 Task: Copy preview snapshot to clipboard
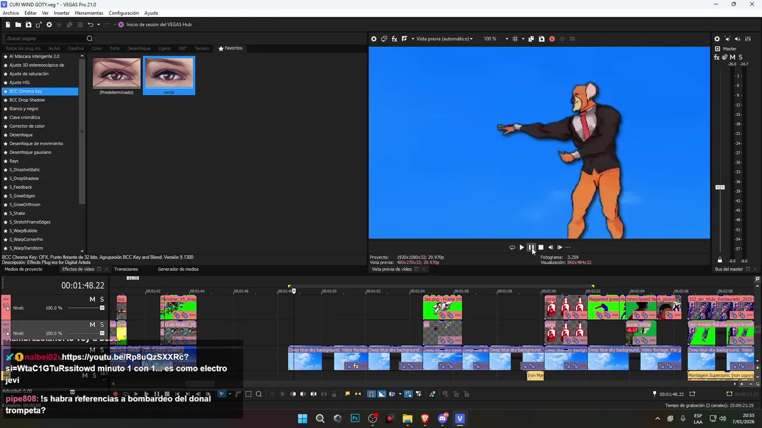[x=531, y=39]
